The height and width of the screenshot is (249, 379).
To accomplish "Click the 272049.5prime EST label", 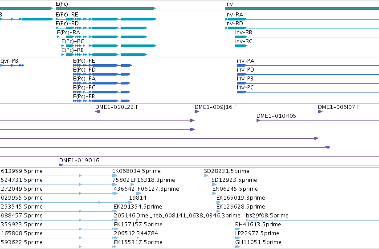I will (22, 189).
